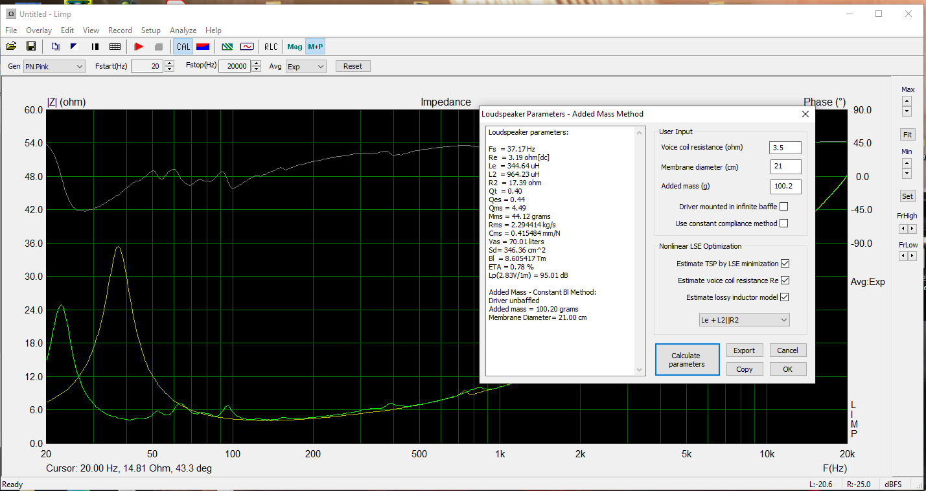Open the File menu

point(11,30)
